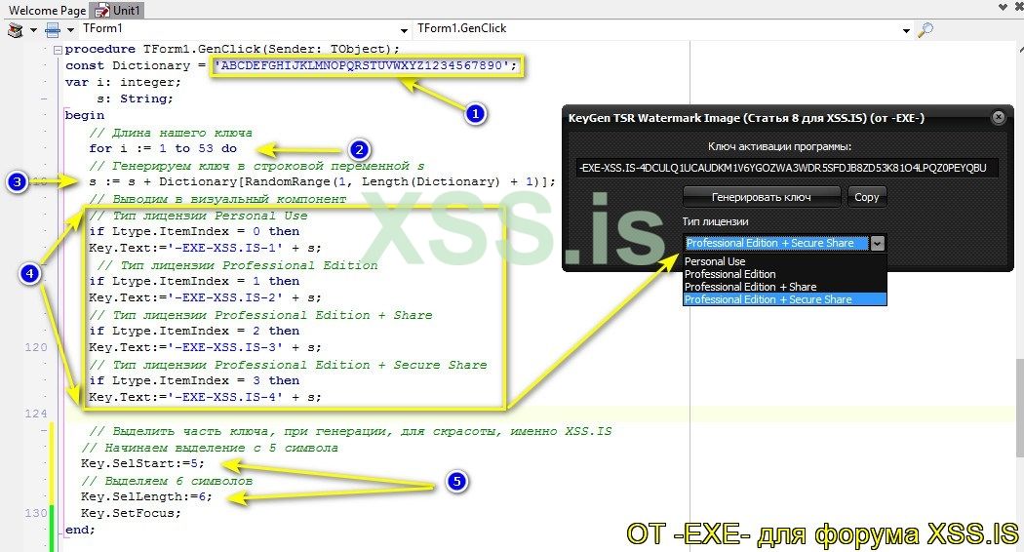Click the comment '// Тип лицензии Personal Use'
The height and width of the screenshot is (552, 1024).
(198, 215)
